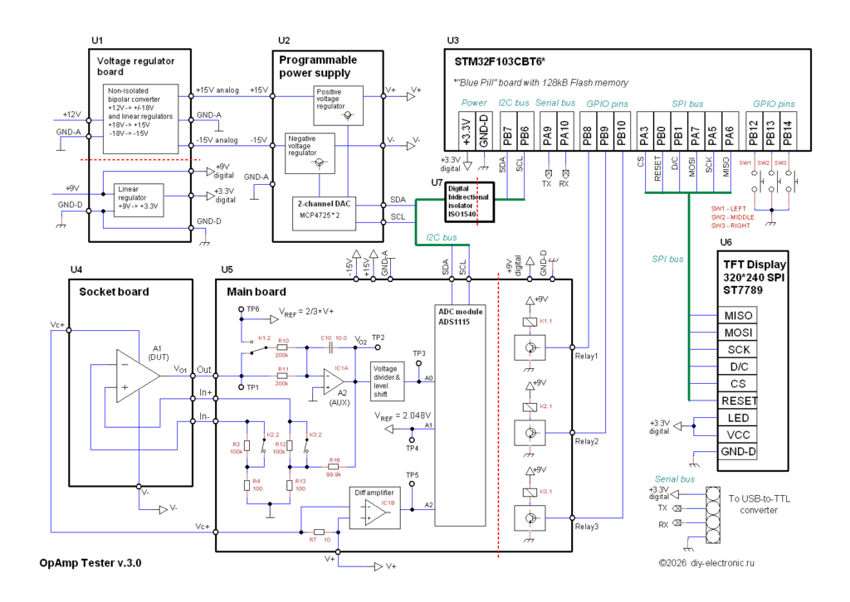Viewport: 850px width, 602px height.
Task: Toggle the K2.2 relay contact switch
Action: click(263, 445)
